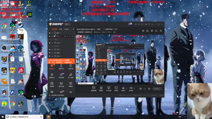
Task: Switch to the third scene tab
Action: (67, 29)
